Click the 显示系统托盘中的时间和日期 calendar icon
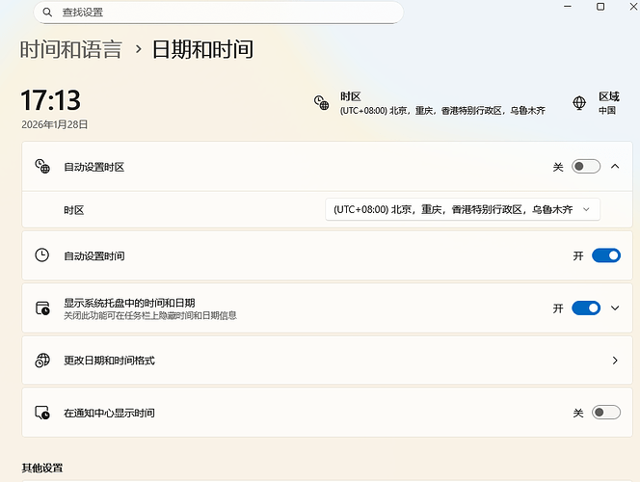640x482 pixels. (42, 308)
